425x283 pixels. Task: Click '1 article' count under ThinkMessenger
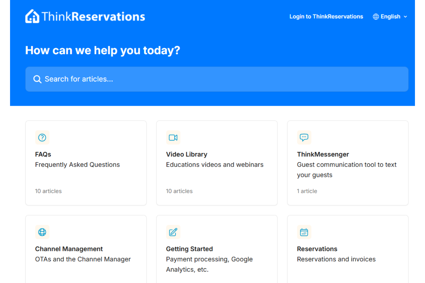[x=307, y=191]
